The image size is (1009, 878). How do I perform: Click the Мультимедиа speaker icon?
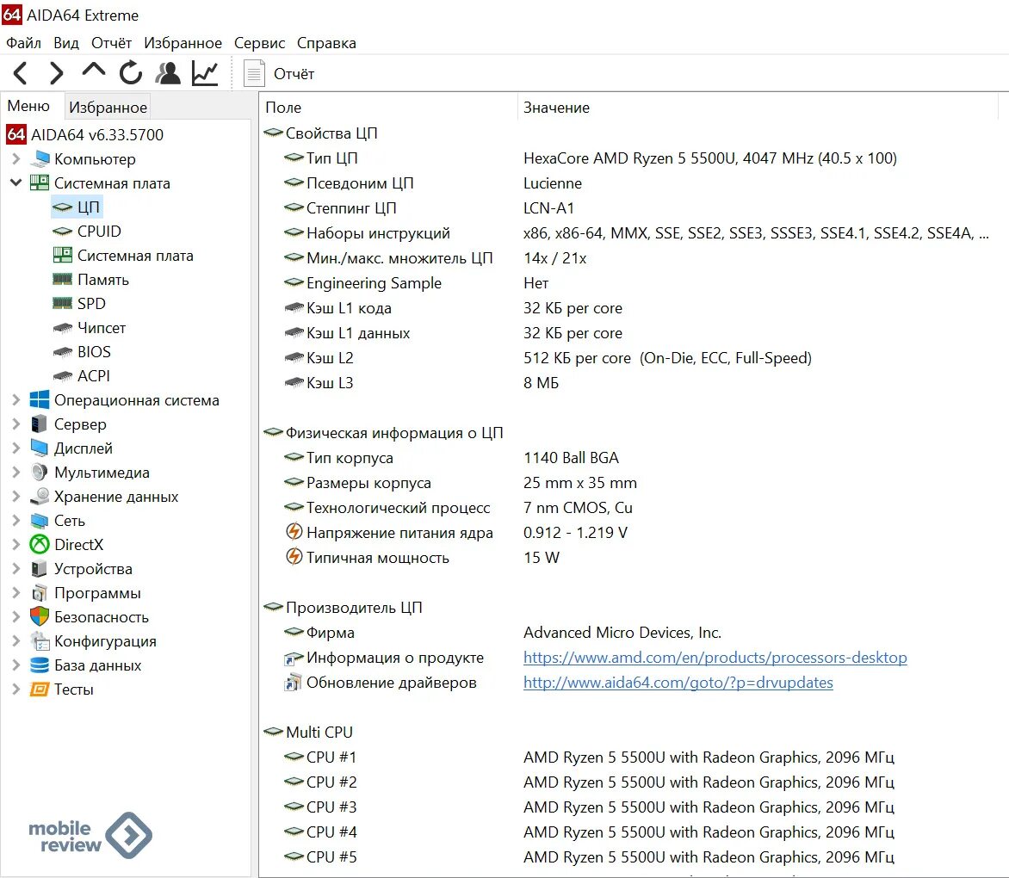(40, 472)
